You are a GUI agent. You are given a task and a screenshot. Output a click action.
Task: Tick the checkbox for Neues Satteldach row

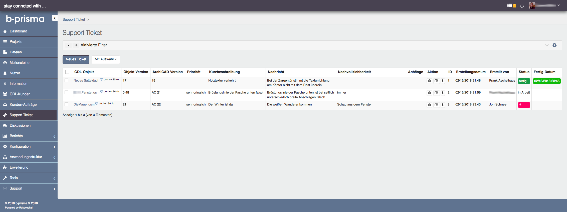(67, 81)
